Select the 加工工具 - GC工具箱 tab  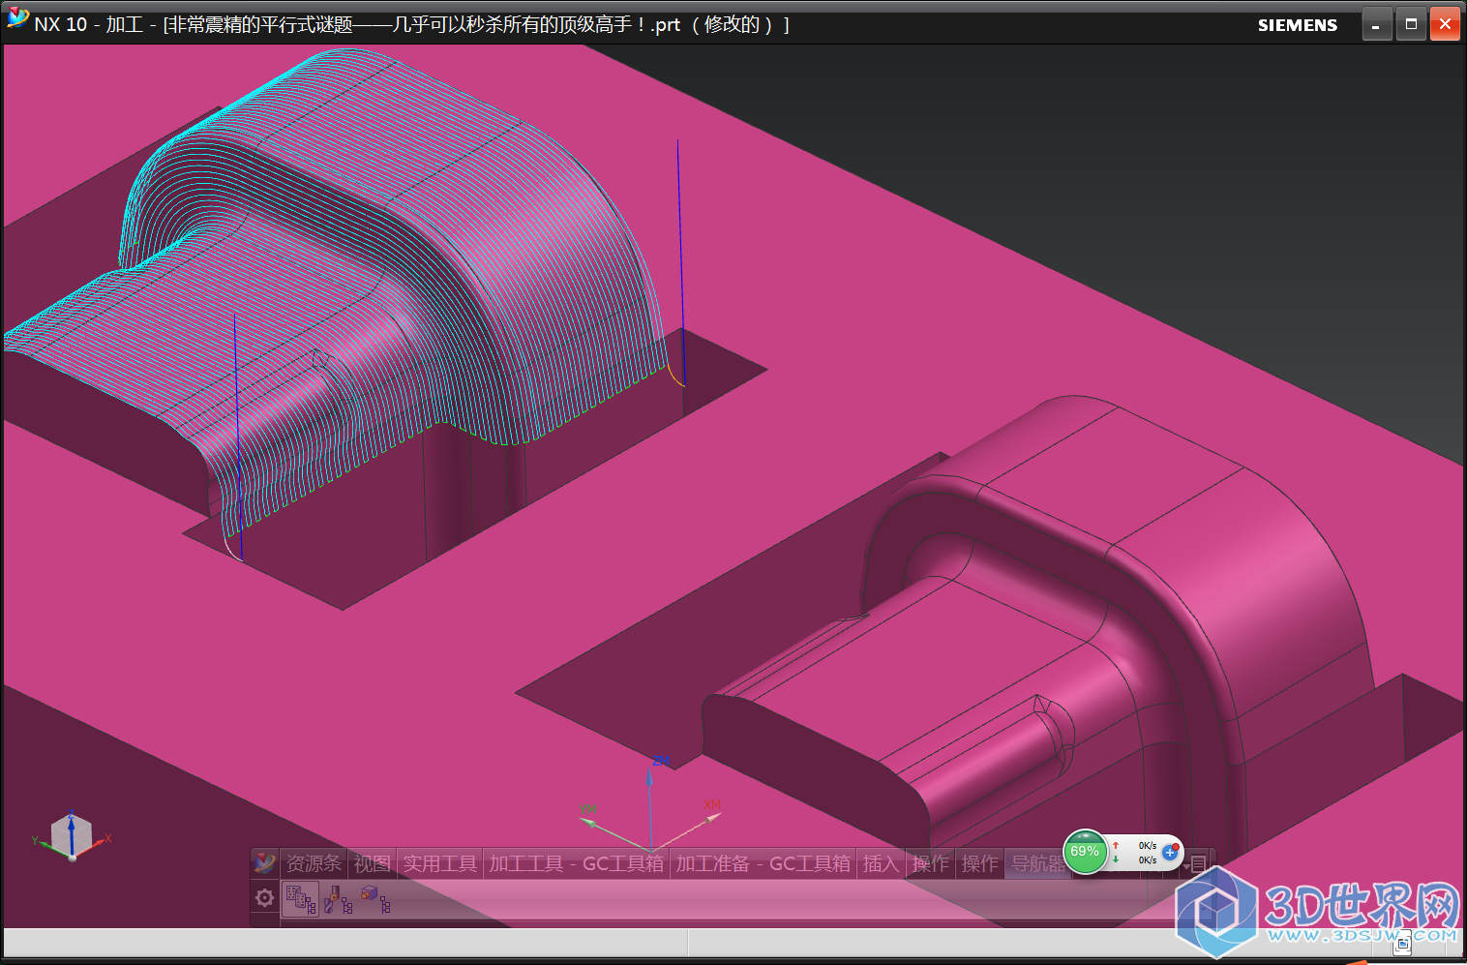577,863
